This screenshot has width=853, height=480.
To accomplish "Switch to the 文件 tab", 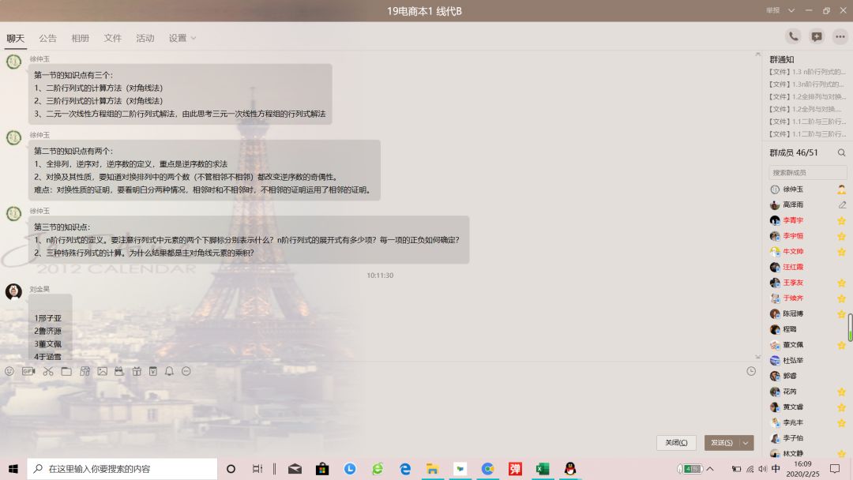I will [113, 38].
